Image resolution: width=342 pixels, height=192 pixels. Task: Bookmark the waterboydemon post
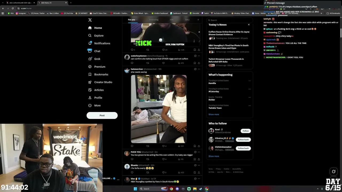point(195,63)
